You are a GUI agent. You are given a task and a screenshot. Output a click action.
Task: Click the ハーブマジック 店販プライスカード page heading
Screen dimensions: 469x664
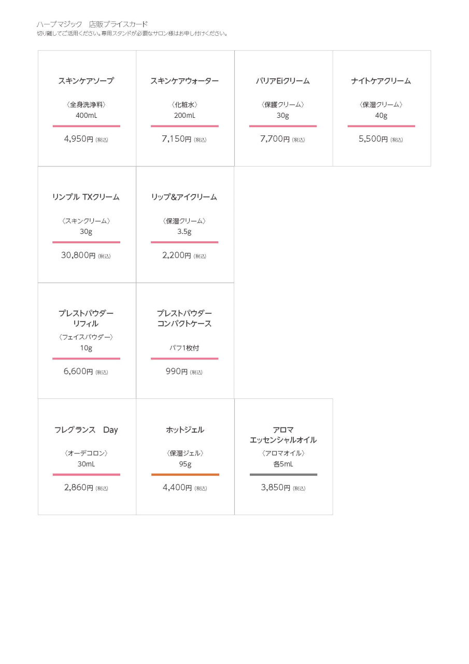tap(92, 24)
